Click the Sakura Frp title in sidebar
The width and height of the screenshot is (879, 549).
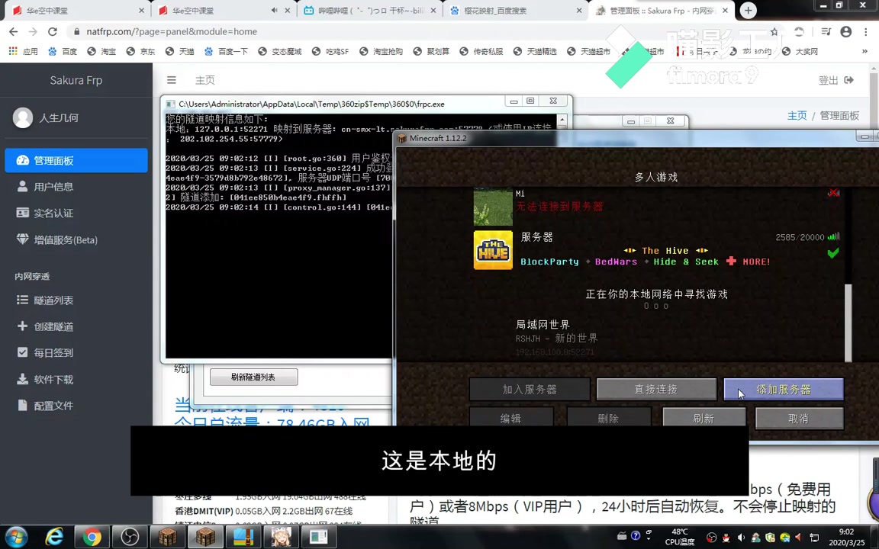(x=76, y=80)
